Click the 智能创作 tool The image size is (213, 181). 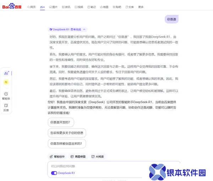click(x=57, y=156)
